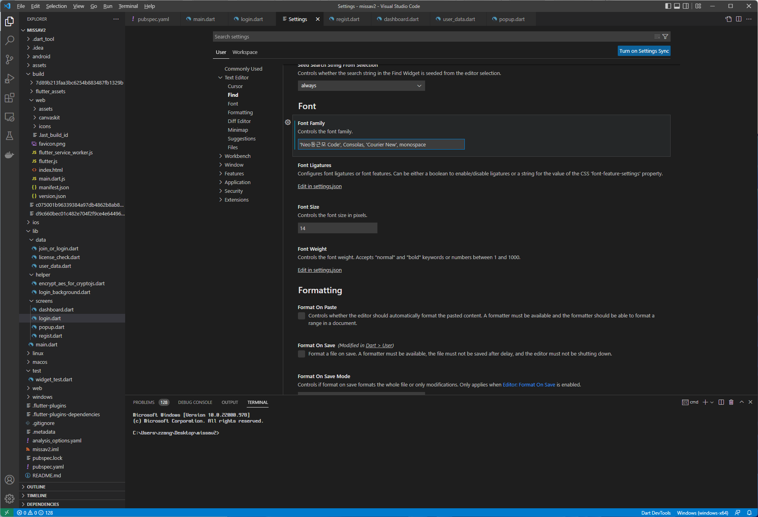The image size is (758, 517).
Task: Close the terminal panel
Action: [750, 402]
